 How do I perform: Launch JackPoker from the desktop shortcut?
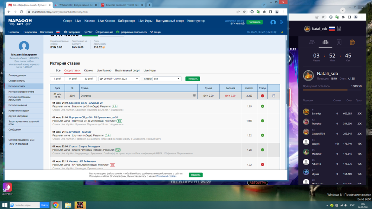click(x=7, y=188)
